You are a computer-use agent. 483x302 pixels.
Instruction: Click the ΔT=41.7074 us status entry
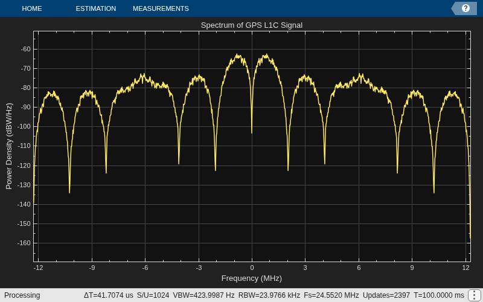pyautogui.click(x=109, y=295)
